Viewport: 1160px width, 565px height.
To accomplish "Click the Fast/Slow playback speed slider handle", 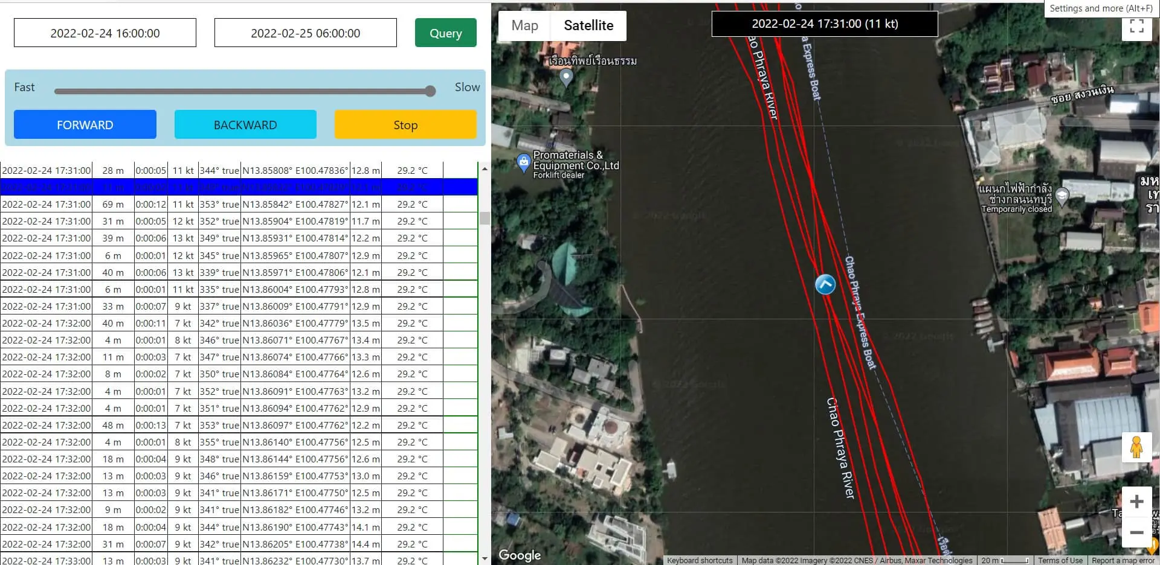I will point(430,91).
